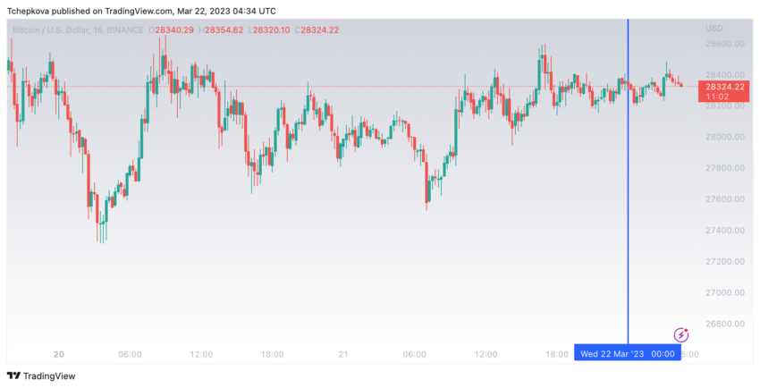Image resolution: width=760 pixels, height=388 pixels.
Task: Click the close price value C28324.22
Action: (317, 30)
